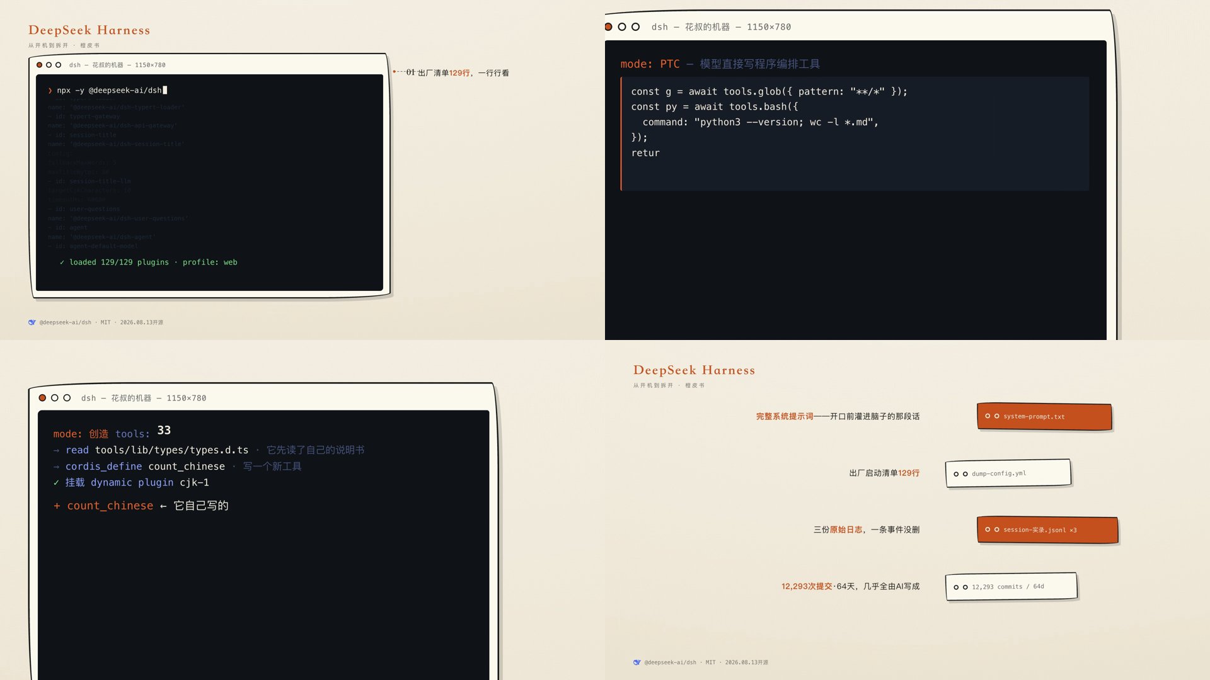Click the whale logo in the footer under the commits card
Screen dimensions: 1210x680
(637, 662)
